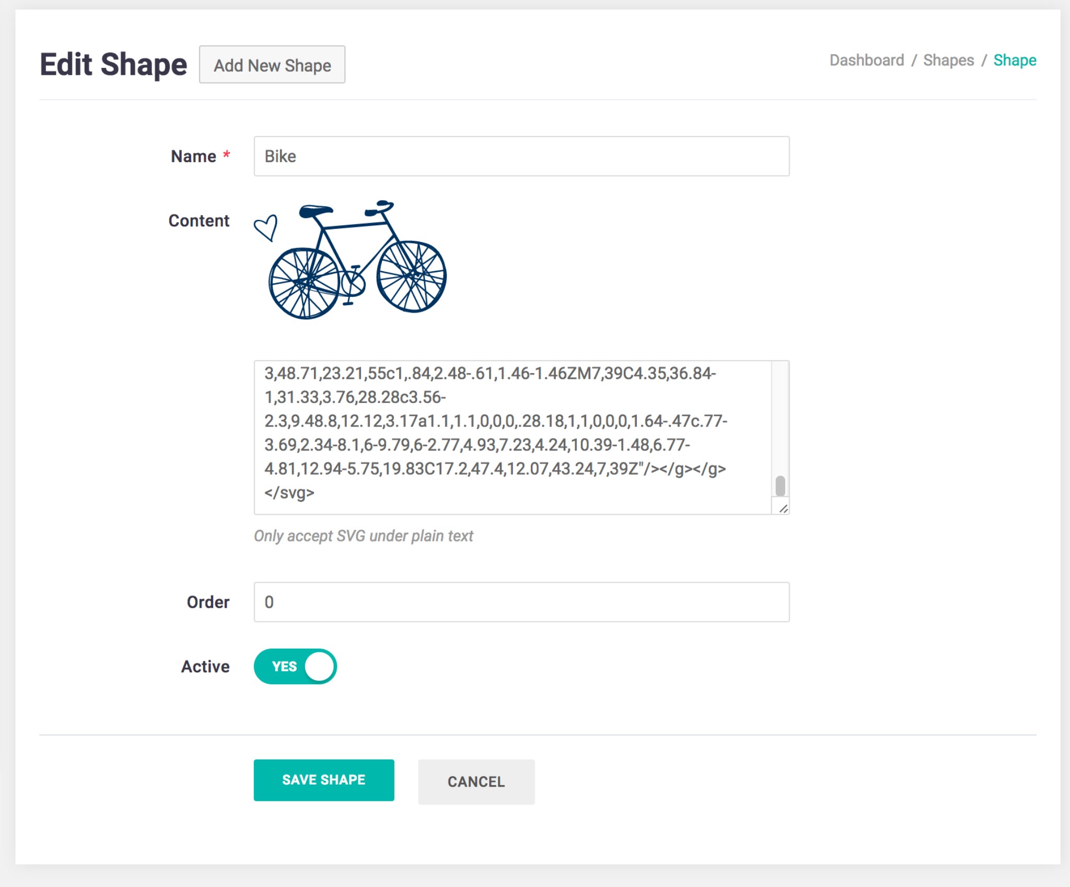This screenshot has height=887, width=1070.
Task: Open the Shapes breadcrumb link
Action: pyautogui.click(x=948, y=60)
